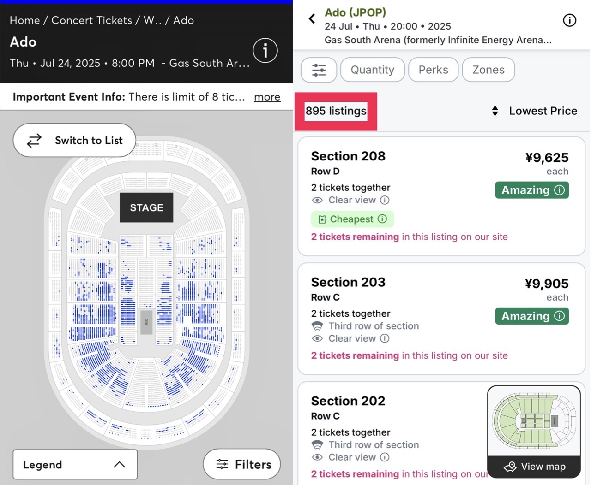
Task: Select the Perks filter chip
Action: point(433,70)
